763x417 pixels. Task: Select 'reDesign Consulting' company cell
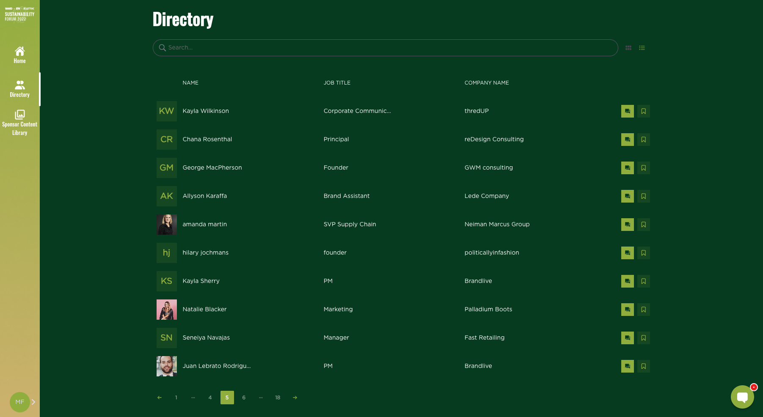point(494,139)
